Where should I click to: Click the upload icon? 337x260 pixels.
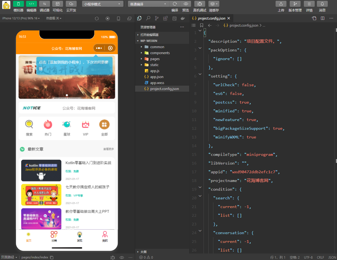click(x=281, y=4)
